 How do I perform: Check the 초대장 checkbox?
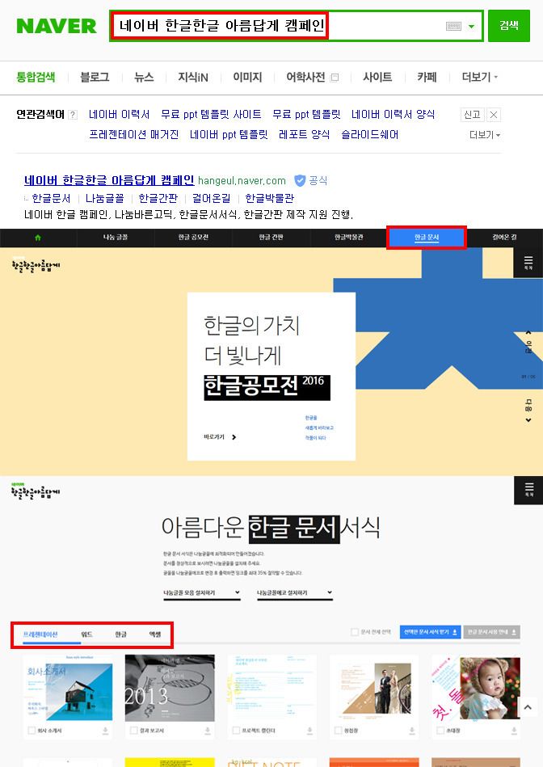[x=440, y=731]
